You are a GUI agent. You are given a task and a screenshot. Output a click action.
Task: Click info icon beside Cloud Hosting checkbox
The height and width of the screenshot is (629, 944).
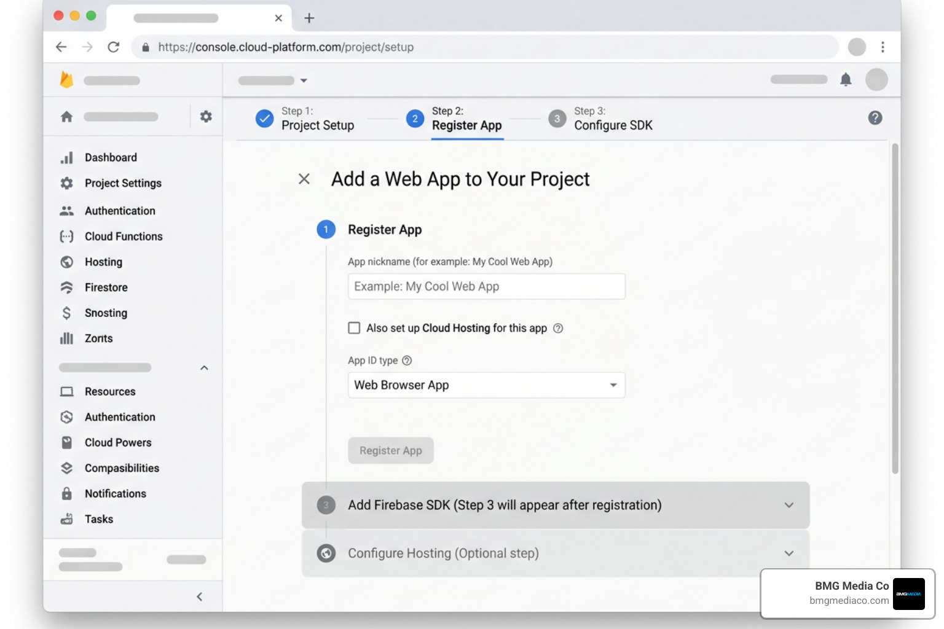(x=558, y=328)
